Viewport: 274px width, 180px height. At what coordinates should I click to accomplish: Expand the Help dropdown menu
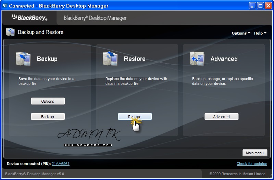coord(260,33)
